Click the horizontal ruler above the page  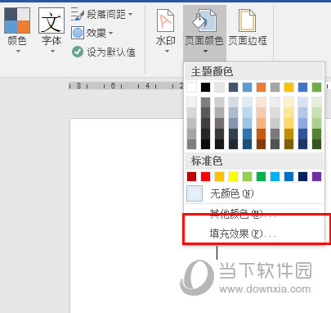click(x=126, y=86)
